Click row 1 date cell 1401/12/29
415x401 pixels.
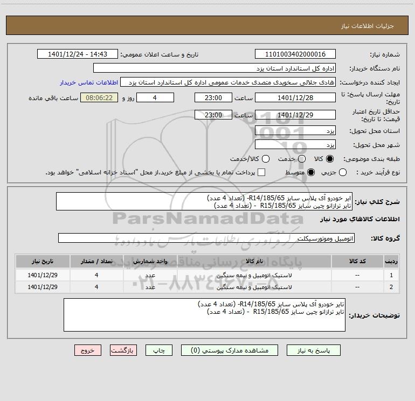tap(43, 275)
